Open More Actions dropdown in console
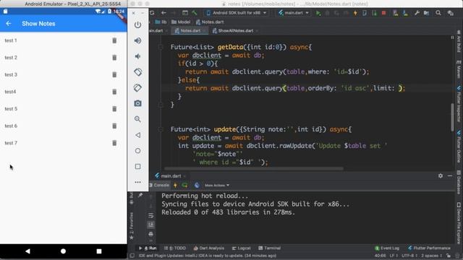Screen dimensions: 463x260 pos(217,185)
